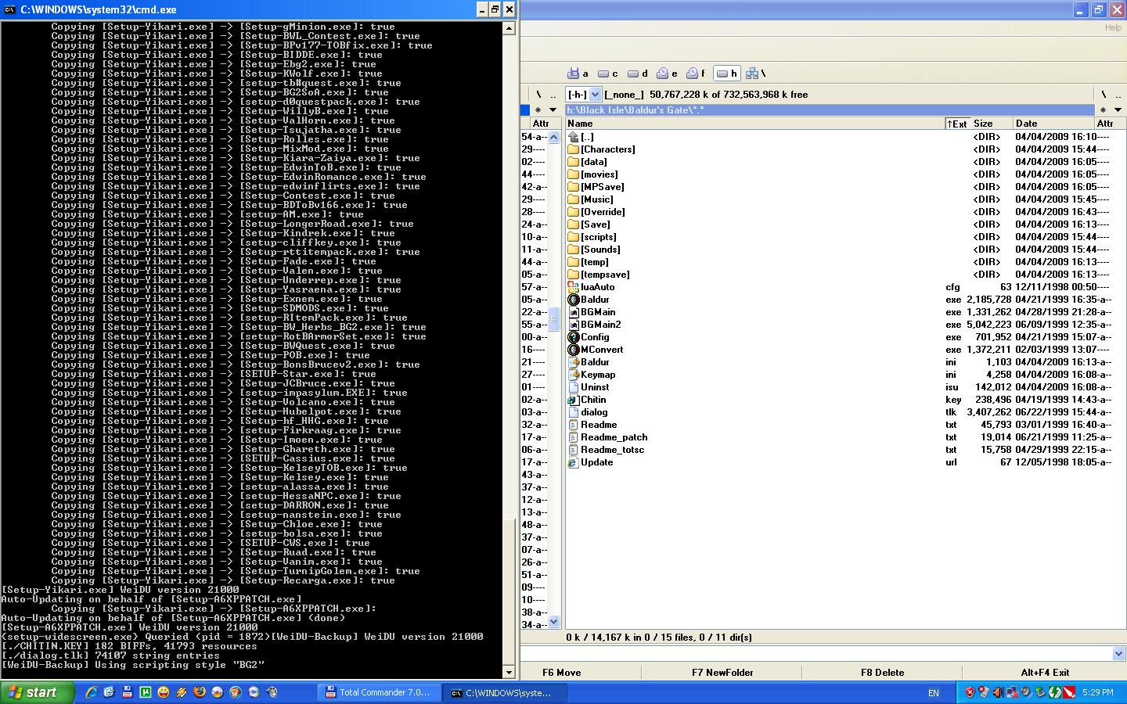Click F8 Delete button
Screen dimensions: 1127x704
pyautogui.click(x=882, y=672)
